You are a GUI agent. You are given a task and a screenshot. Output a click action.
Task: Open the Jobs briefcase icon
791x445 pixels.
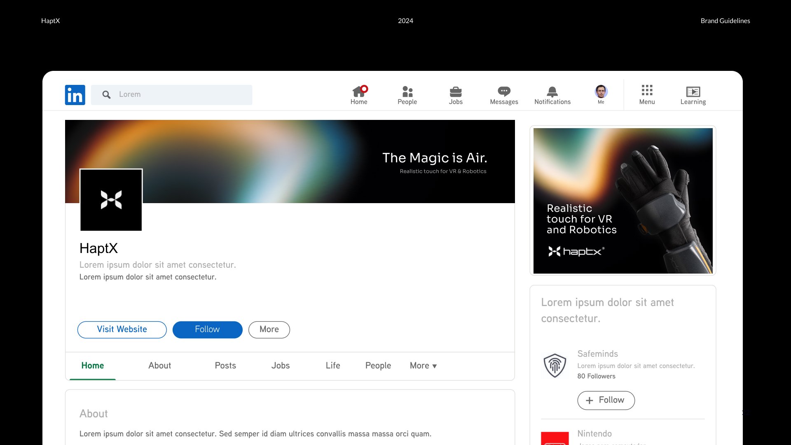tap(456, 91)
